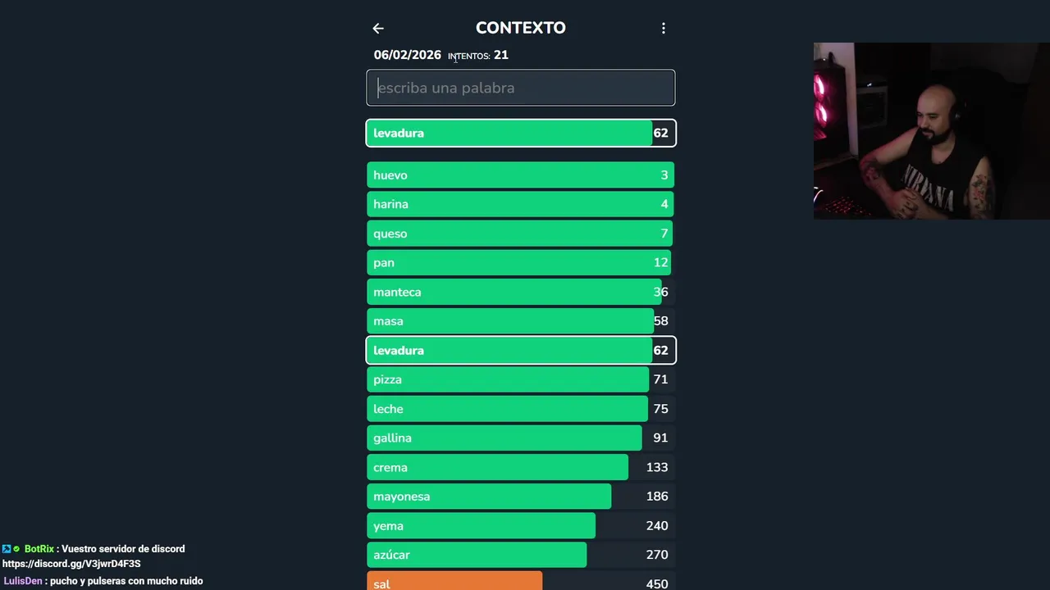Screen dimensions: 1050x590
Task: Click the mayonesa guess row
Action: pyautogui.click(x=521, y=497)
